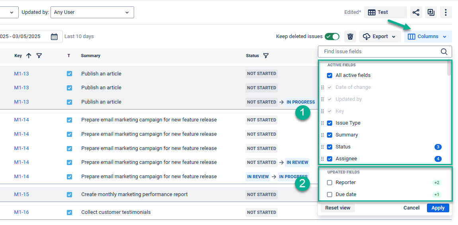The image size is (458, 225).
Task: Open the vertical three-dots menu
Action: tap(446, 12)
